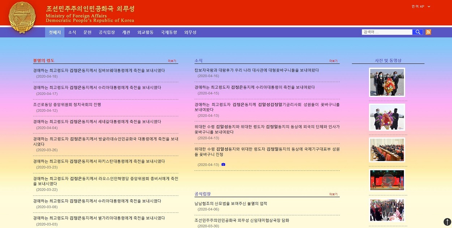Click the date (2020-04-16)
This screenshot has height=228, width=452.
[x=208, y=76]
